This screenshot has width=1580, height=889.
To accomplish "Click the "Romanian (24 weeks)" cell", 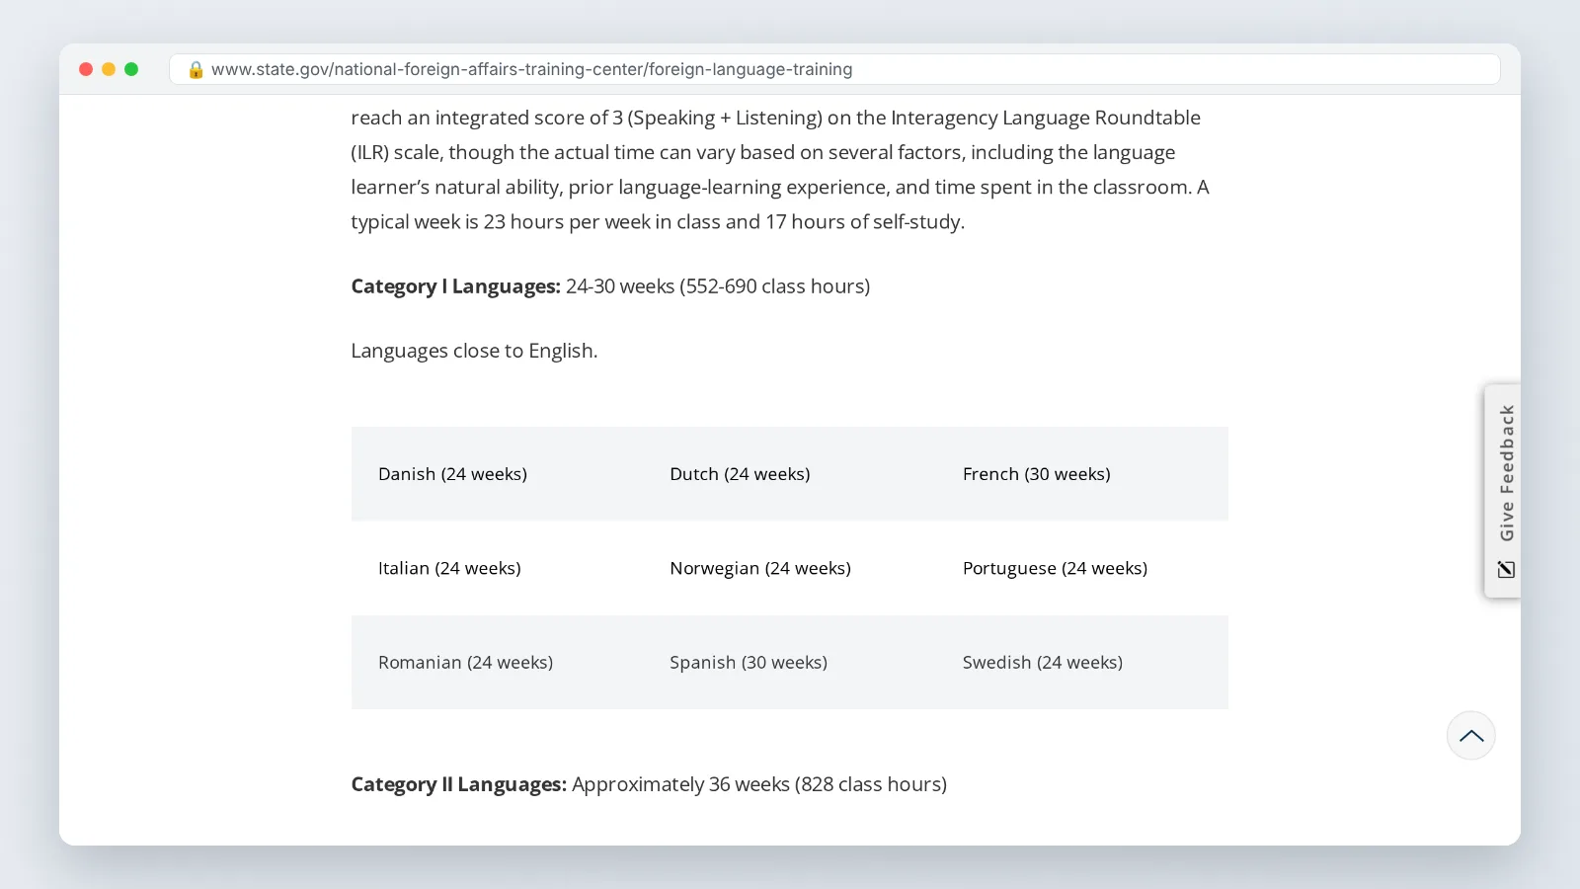I will coord(497,662).
